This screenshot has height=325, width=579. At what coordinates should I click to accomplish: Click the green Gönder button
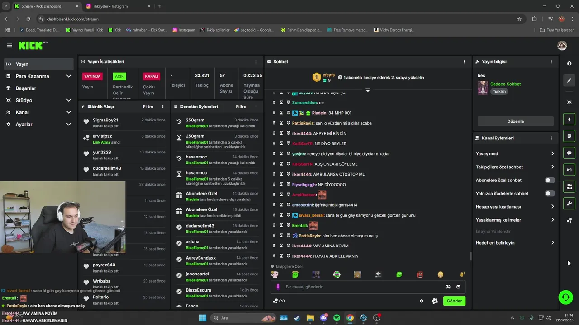click(454, 301)
